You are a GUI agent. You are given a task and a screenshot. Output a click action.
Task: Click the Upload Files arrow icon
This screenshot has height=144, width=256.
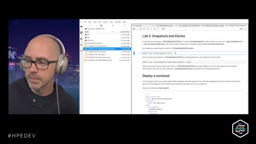coord(113,26)
